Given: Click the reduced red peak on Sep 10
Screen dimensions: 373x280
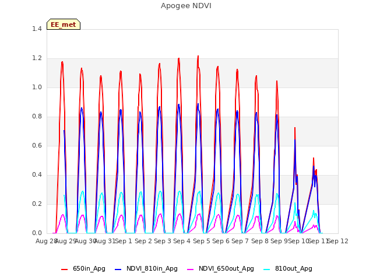Looking at the screenshot, I should click(x=295, y=128).
